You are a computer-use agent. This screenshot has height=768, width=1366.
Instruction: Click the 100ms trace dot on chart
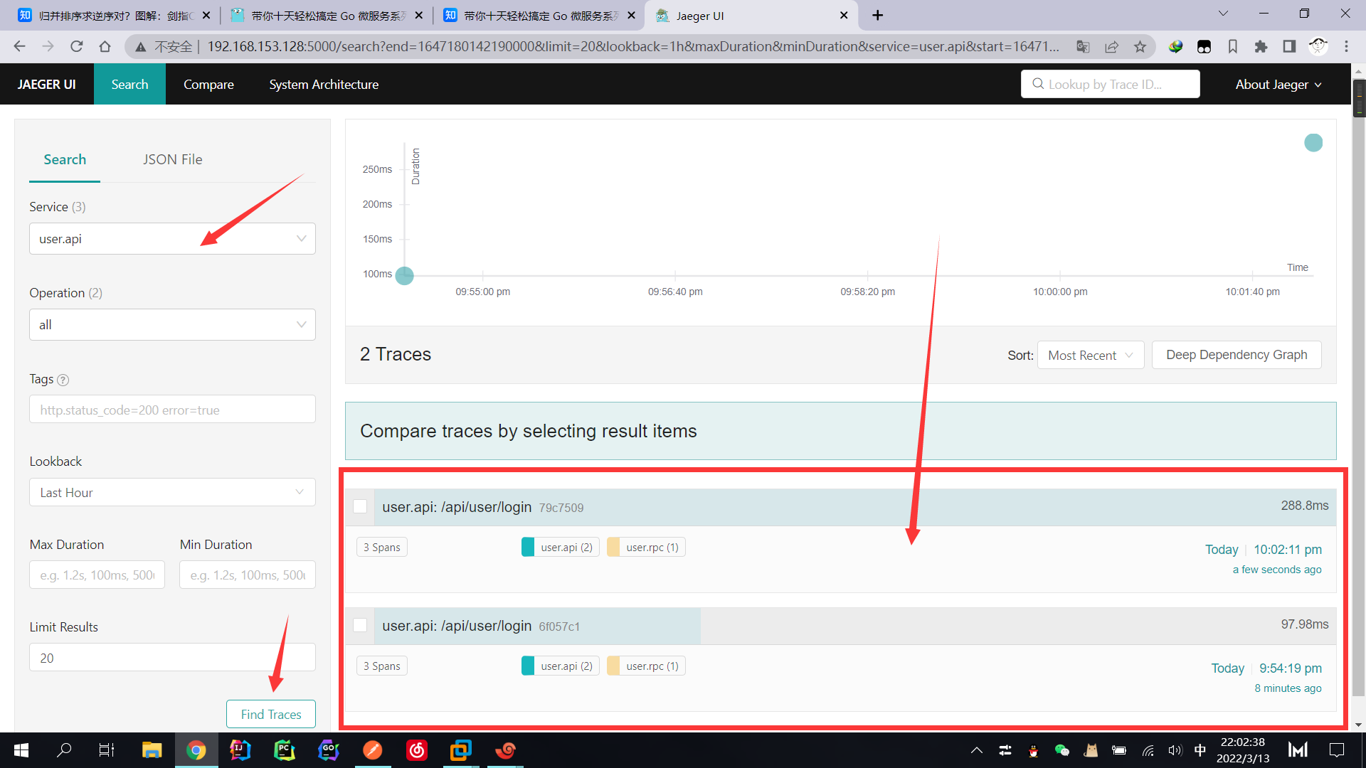point(404,275)
